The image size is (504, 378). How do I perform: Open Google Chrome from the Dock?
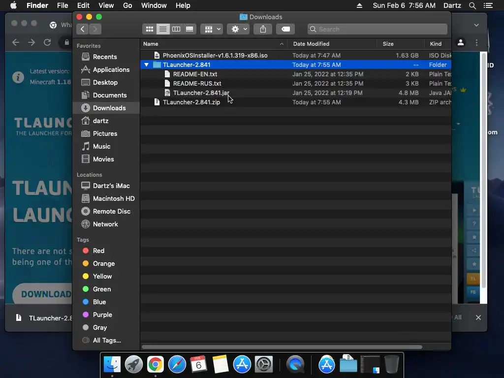155,364
